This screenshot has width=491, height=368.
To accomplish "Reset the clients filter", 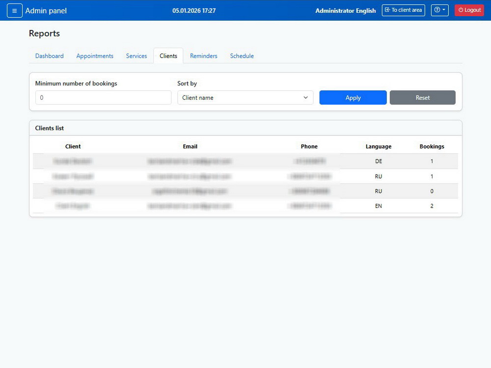I will pyautogui.click(x=422, y=98).
